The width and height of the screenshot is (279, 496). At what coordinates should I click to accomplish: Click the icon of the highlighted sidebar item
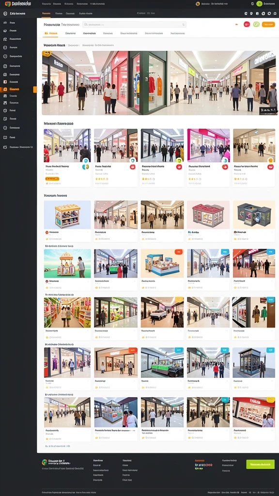click(x=5, y=90)
